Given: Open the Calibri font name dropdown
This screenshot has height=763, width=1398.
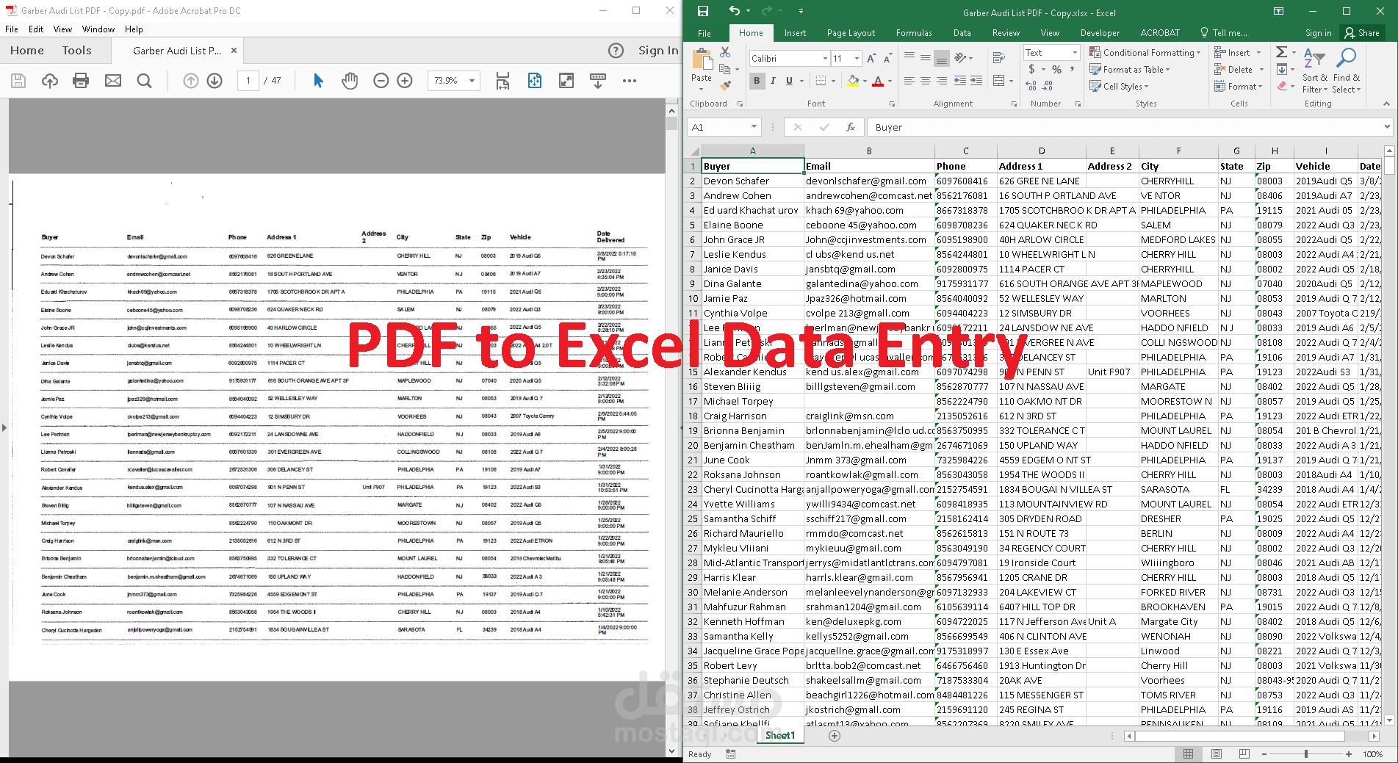Looking at the screenshot, I should pos(825,58).
